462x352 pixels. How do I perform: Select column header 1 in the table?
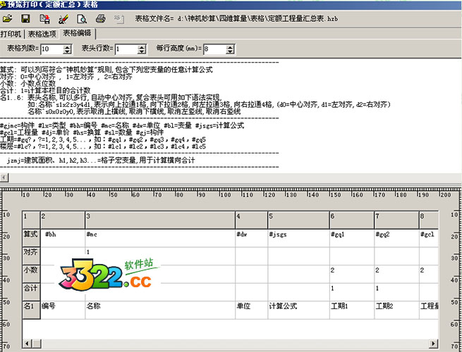pyautogui.click(x=31, y=220)
